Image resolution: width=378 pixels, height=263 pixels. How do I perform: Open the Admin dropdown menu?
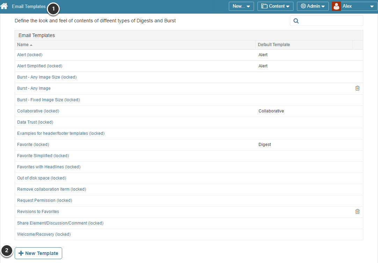tap(313, 6)
